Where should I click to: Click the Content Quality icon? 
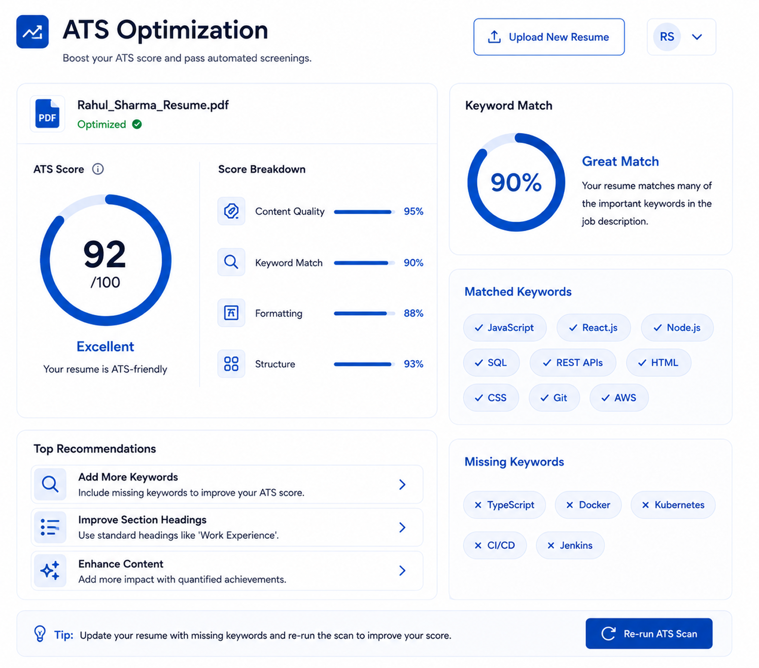tap(231, 211)
